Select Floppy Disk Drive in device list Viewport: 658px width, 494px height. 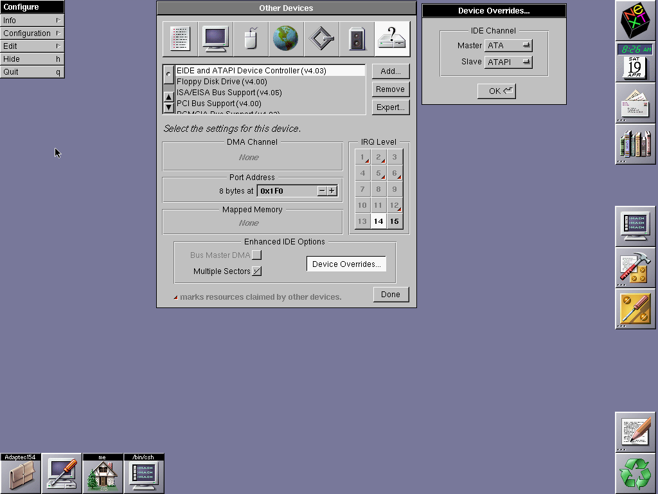222,82
